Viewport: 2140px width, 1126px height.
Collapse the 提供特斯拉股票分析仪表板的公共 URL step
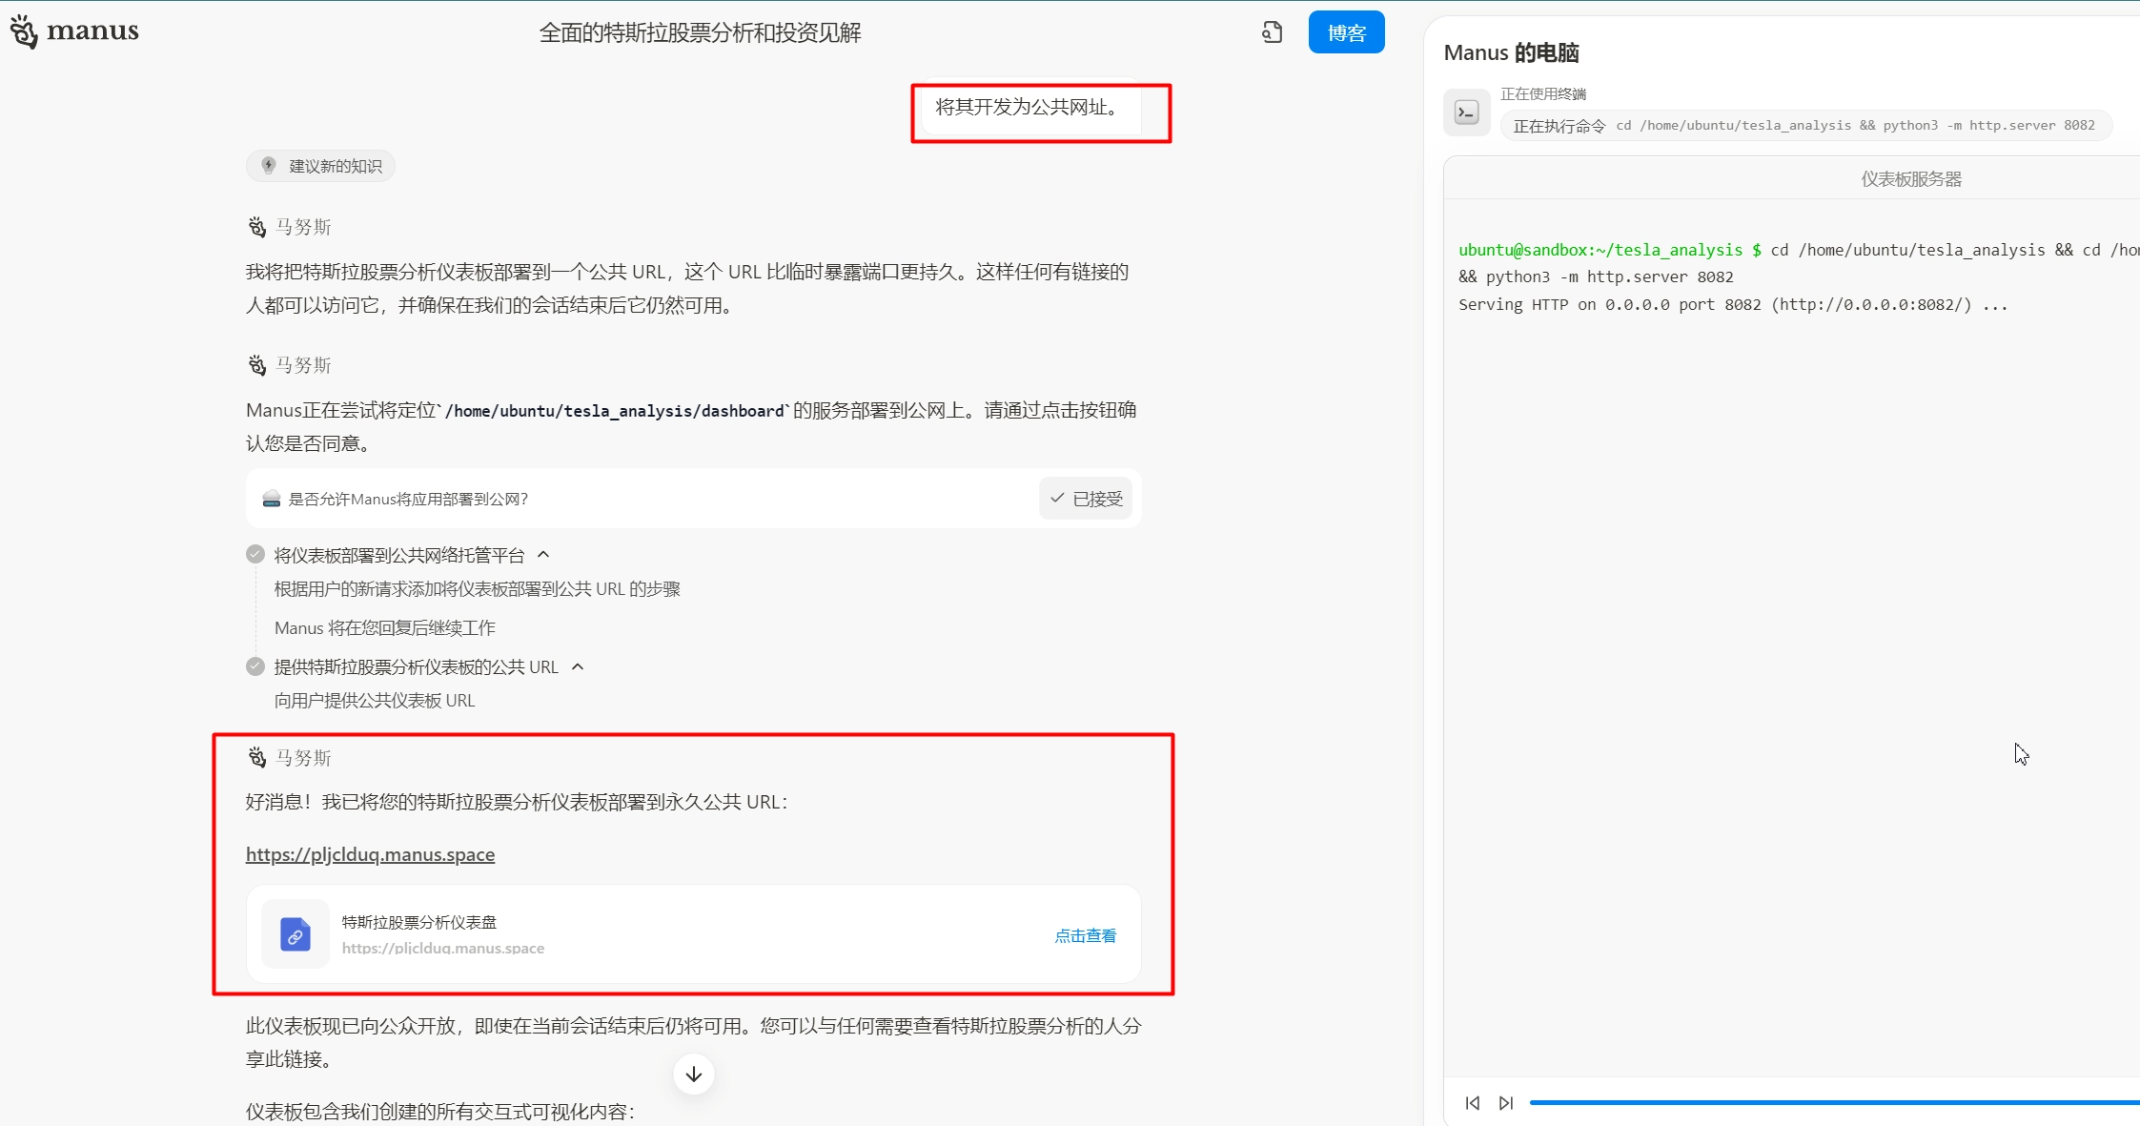coord(578,666)
